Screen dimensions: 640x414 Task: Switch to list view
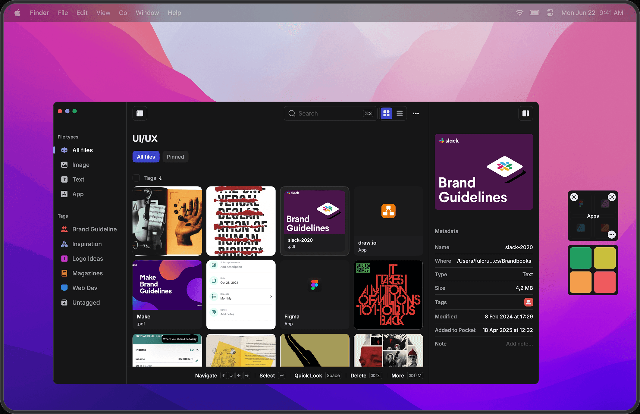400,113
